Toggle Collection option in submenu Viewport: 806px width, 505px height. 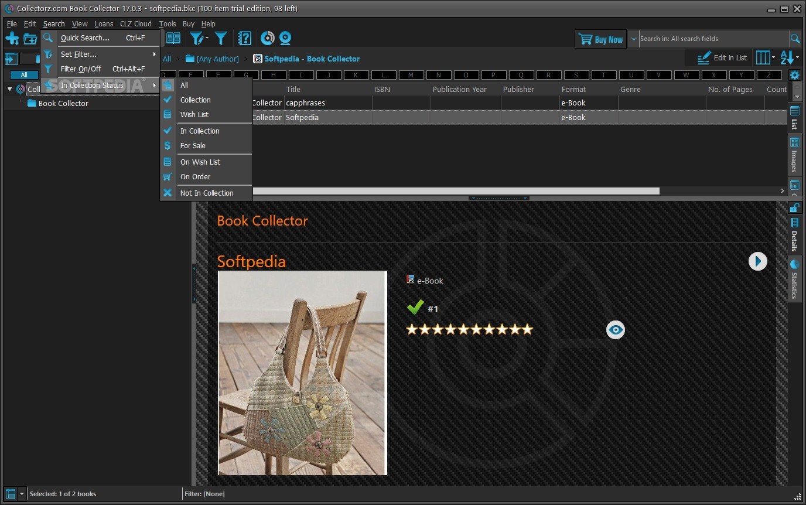206,100
